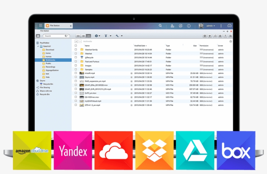
Task: Click the Box tile
Action: [236, 150]
